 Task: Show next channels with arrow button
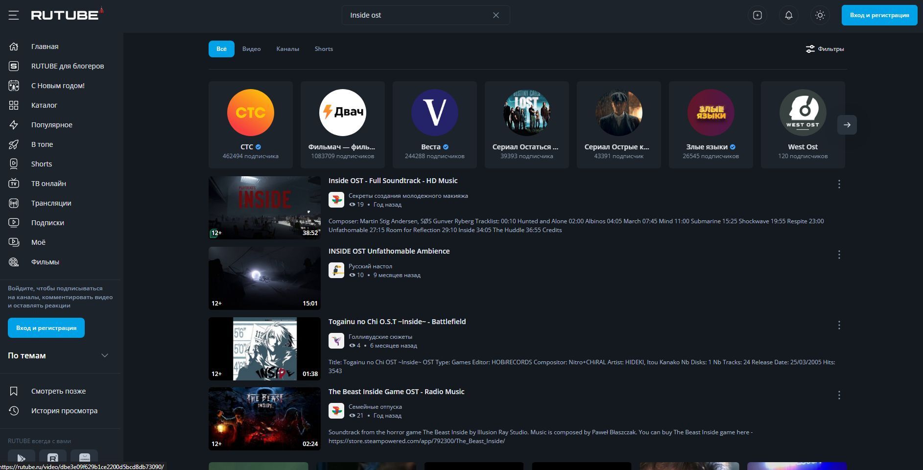847,125
